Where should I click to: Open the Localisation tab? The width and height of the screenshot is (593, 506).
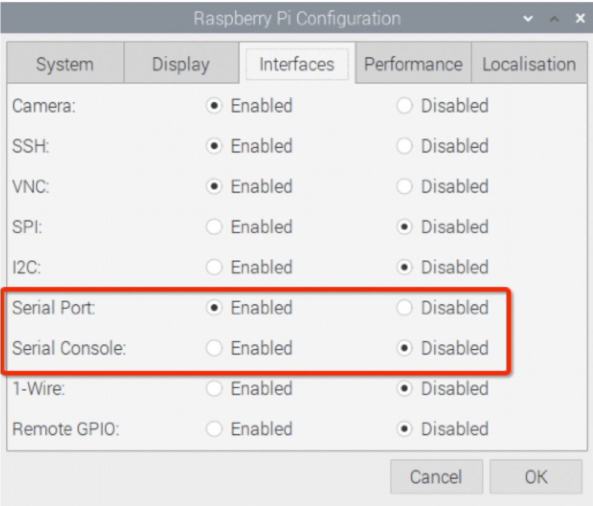(529, 64)
